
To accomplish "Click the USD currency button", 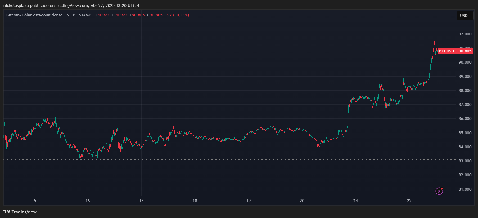I will point(465,16).
